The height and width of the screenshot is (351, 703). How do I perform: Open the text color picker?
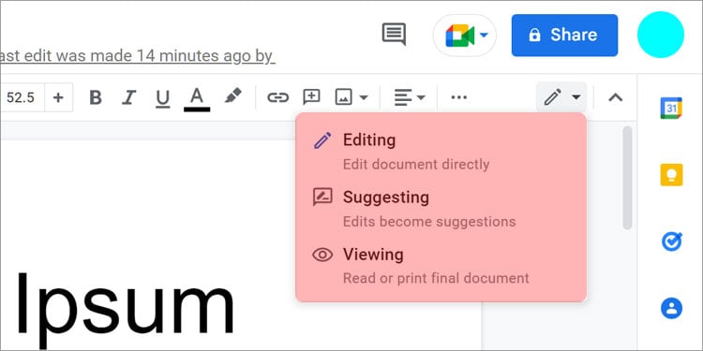pos(197,98)
